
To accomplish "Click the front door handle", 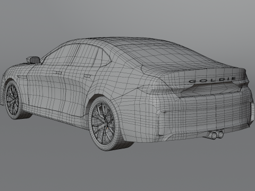I will pyautogui.click(x=58, y=73).
